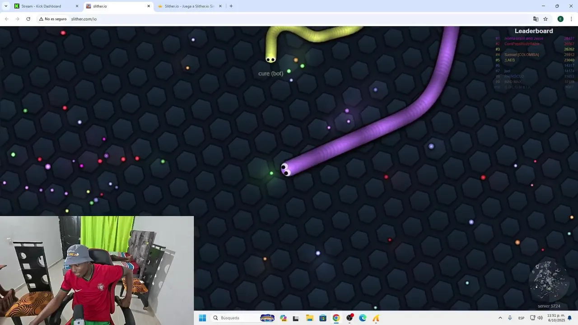Open the tab search dropdown arrow
The width and height of the screenshot is (578, 325).
(6, 6)
